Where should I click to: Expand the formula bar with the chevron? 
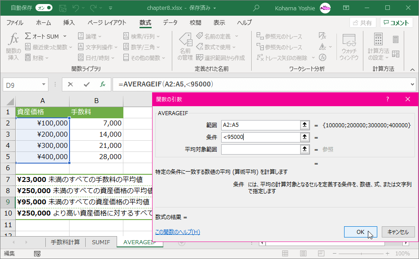point(412,84)
